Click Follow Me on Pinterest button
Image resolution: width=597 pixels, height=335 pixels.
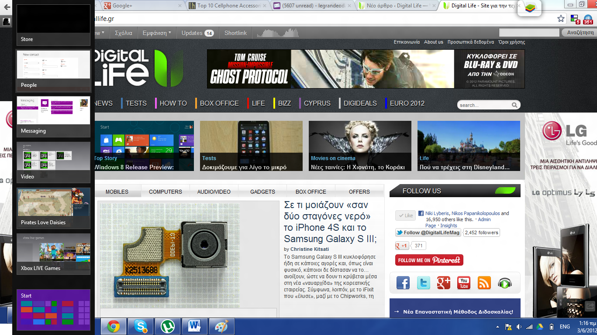pos(429,260)
